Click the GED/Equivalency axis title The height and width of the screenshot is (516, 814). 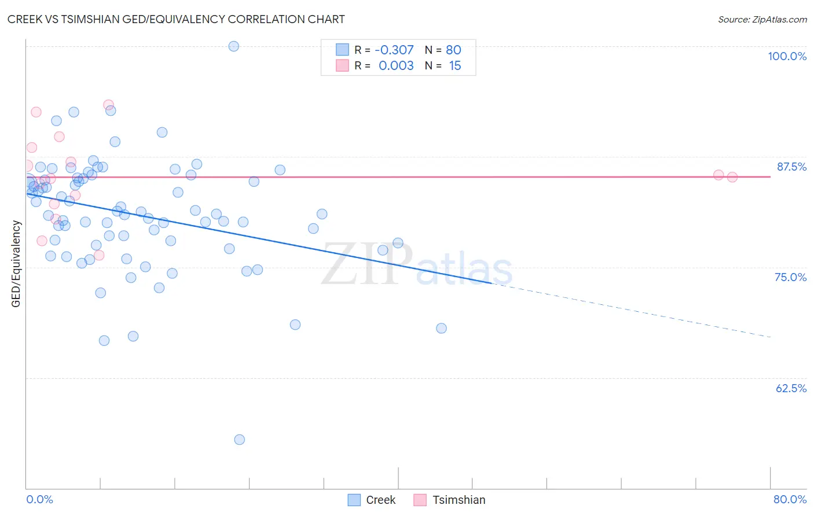pos(16,264)
